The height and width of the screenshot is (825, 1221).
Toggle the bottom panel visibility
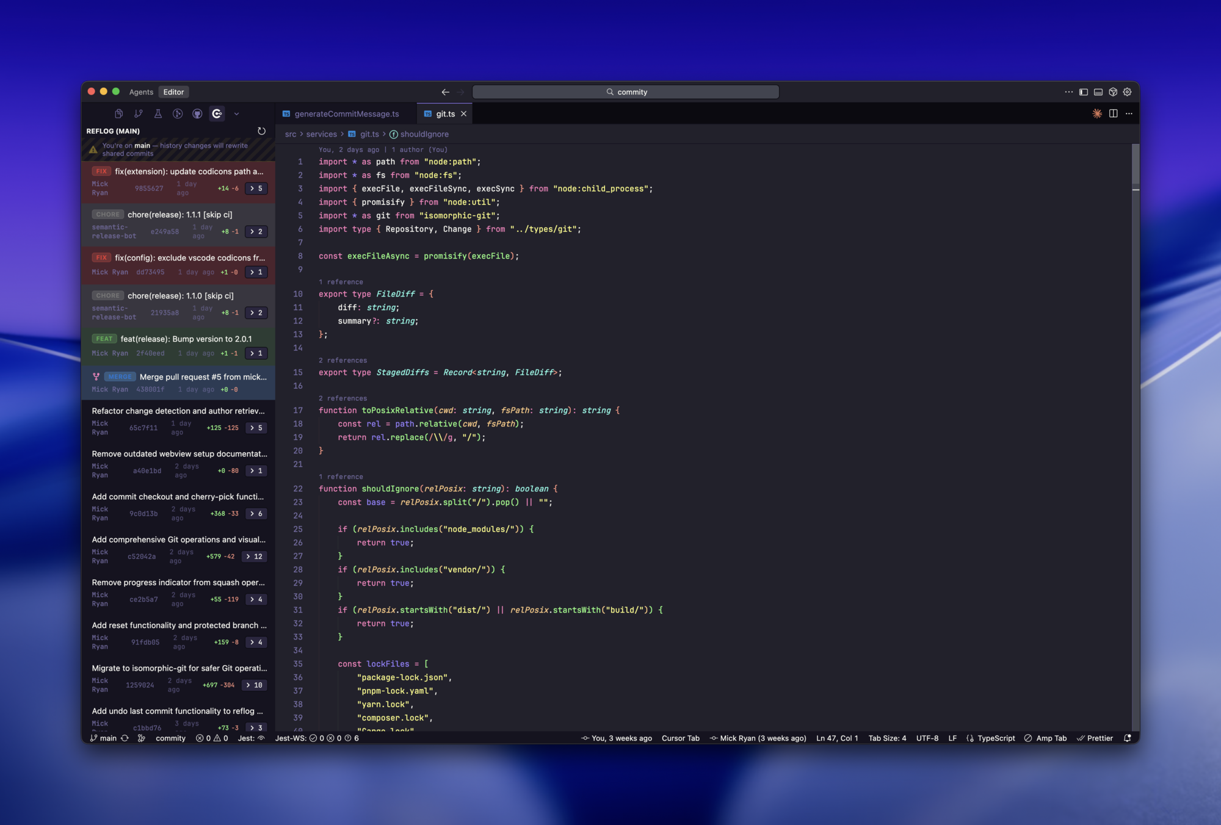(1098, 92)
